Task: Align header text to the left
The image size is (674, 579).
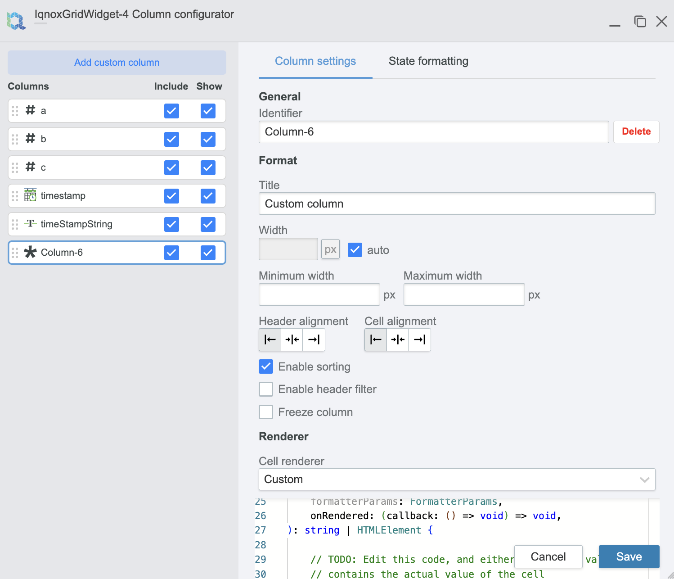Action: click(x=270, y=339)
